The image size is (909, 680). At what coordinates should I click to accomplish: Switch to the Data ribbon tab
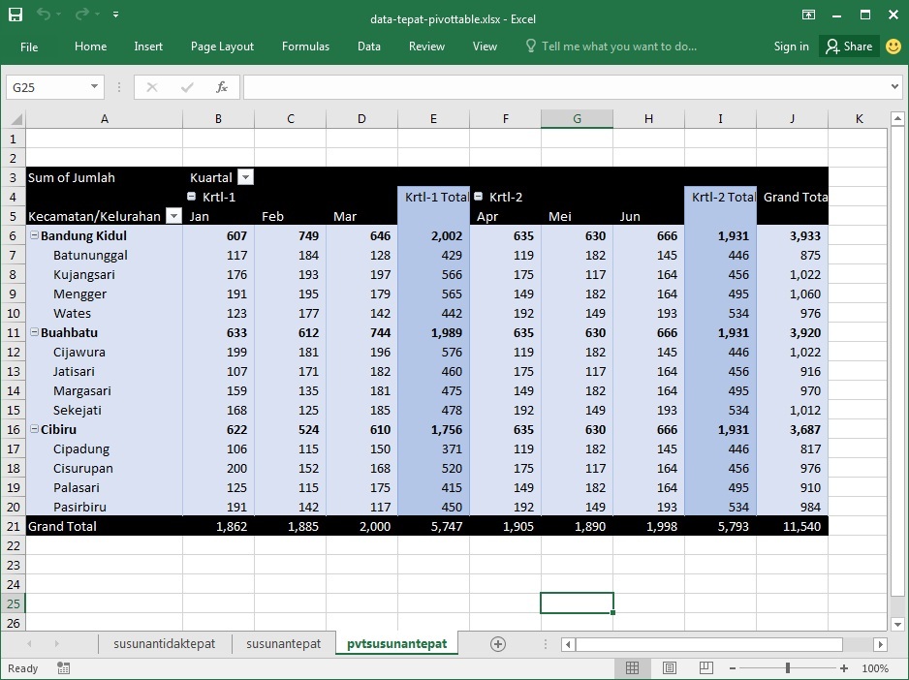pos(368,46)
